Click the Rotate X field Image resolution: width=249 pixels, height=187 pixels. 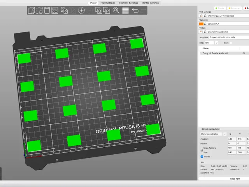tap(232, 143)
